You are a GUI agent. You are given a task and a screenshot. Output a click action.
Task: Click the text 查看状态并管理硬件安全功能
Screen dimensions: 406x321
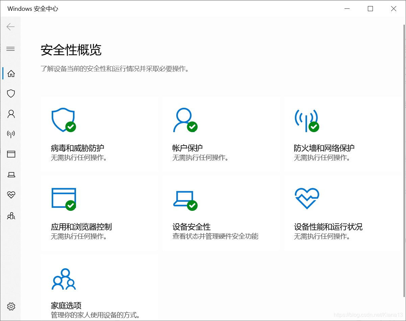pyautogui.click(x=215, y=236)
